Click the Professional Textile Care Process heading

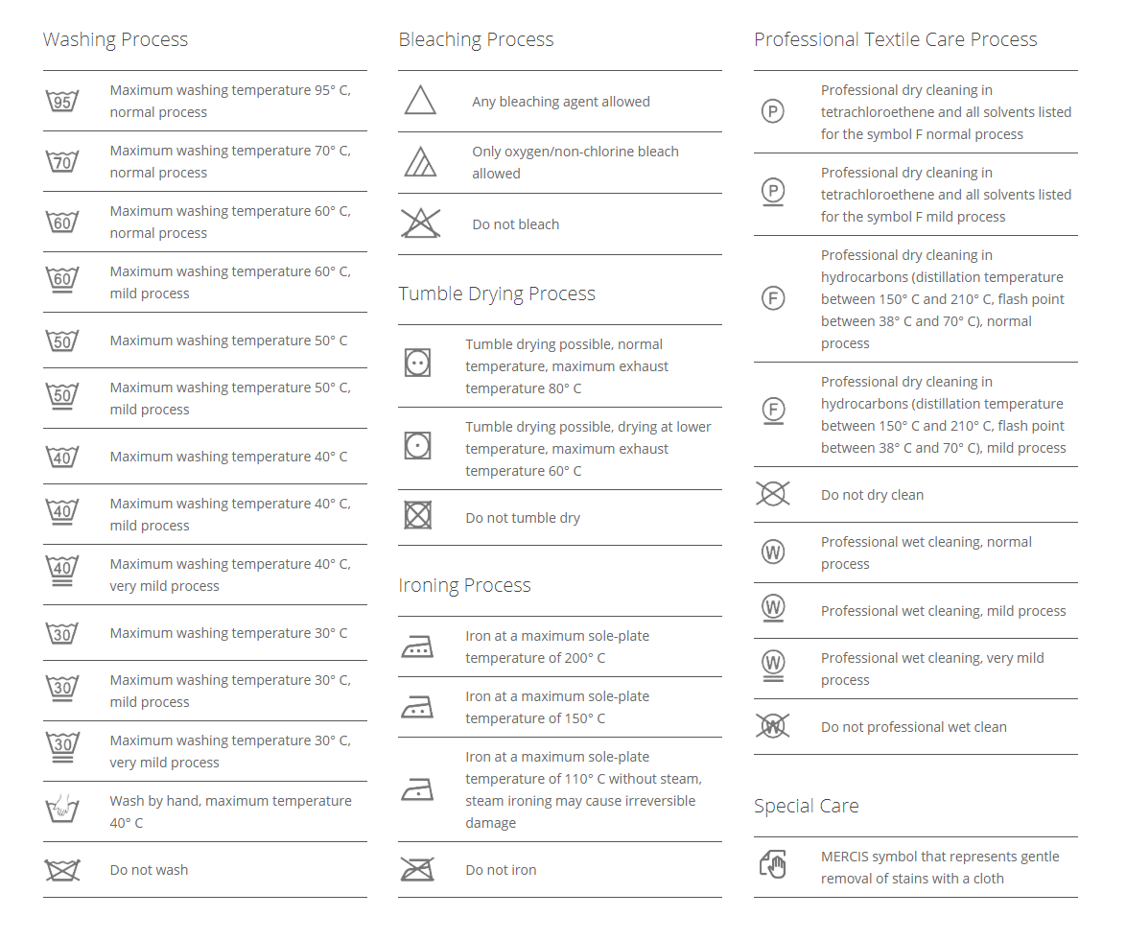[x=895, y=39]
